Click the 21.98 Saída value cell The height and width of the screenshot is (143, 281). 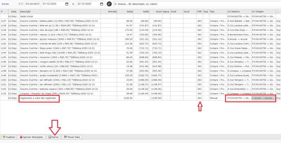tap(125, 84)
